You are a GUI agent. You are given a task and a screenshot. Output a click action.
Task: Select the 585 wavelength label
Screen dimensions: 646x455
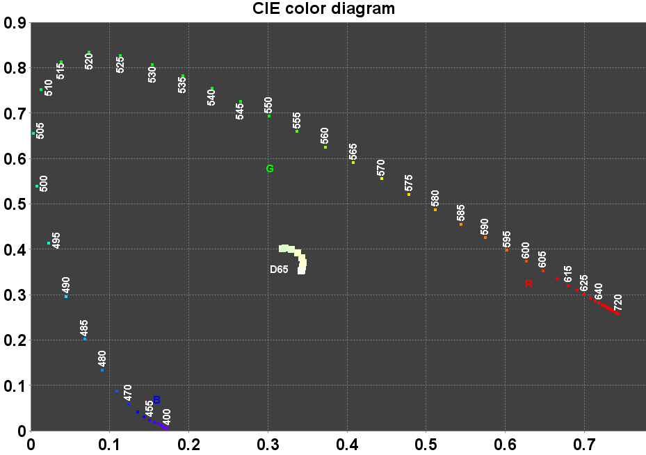461,213
